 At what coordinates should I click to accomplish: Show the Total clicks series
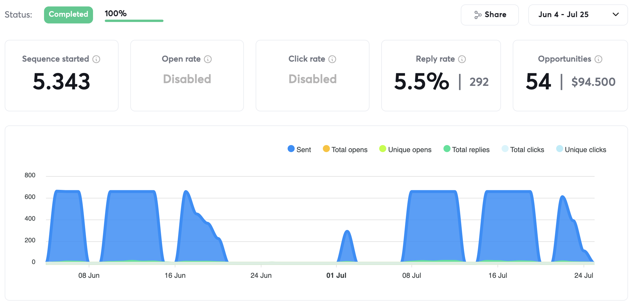[523, 149]
